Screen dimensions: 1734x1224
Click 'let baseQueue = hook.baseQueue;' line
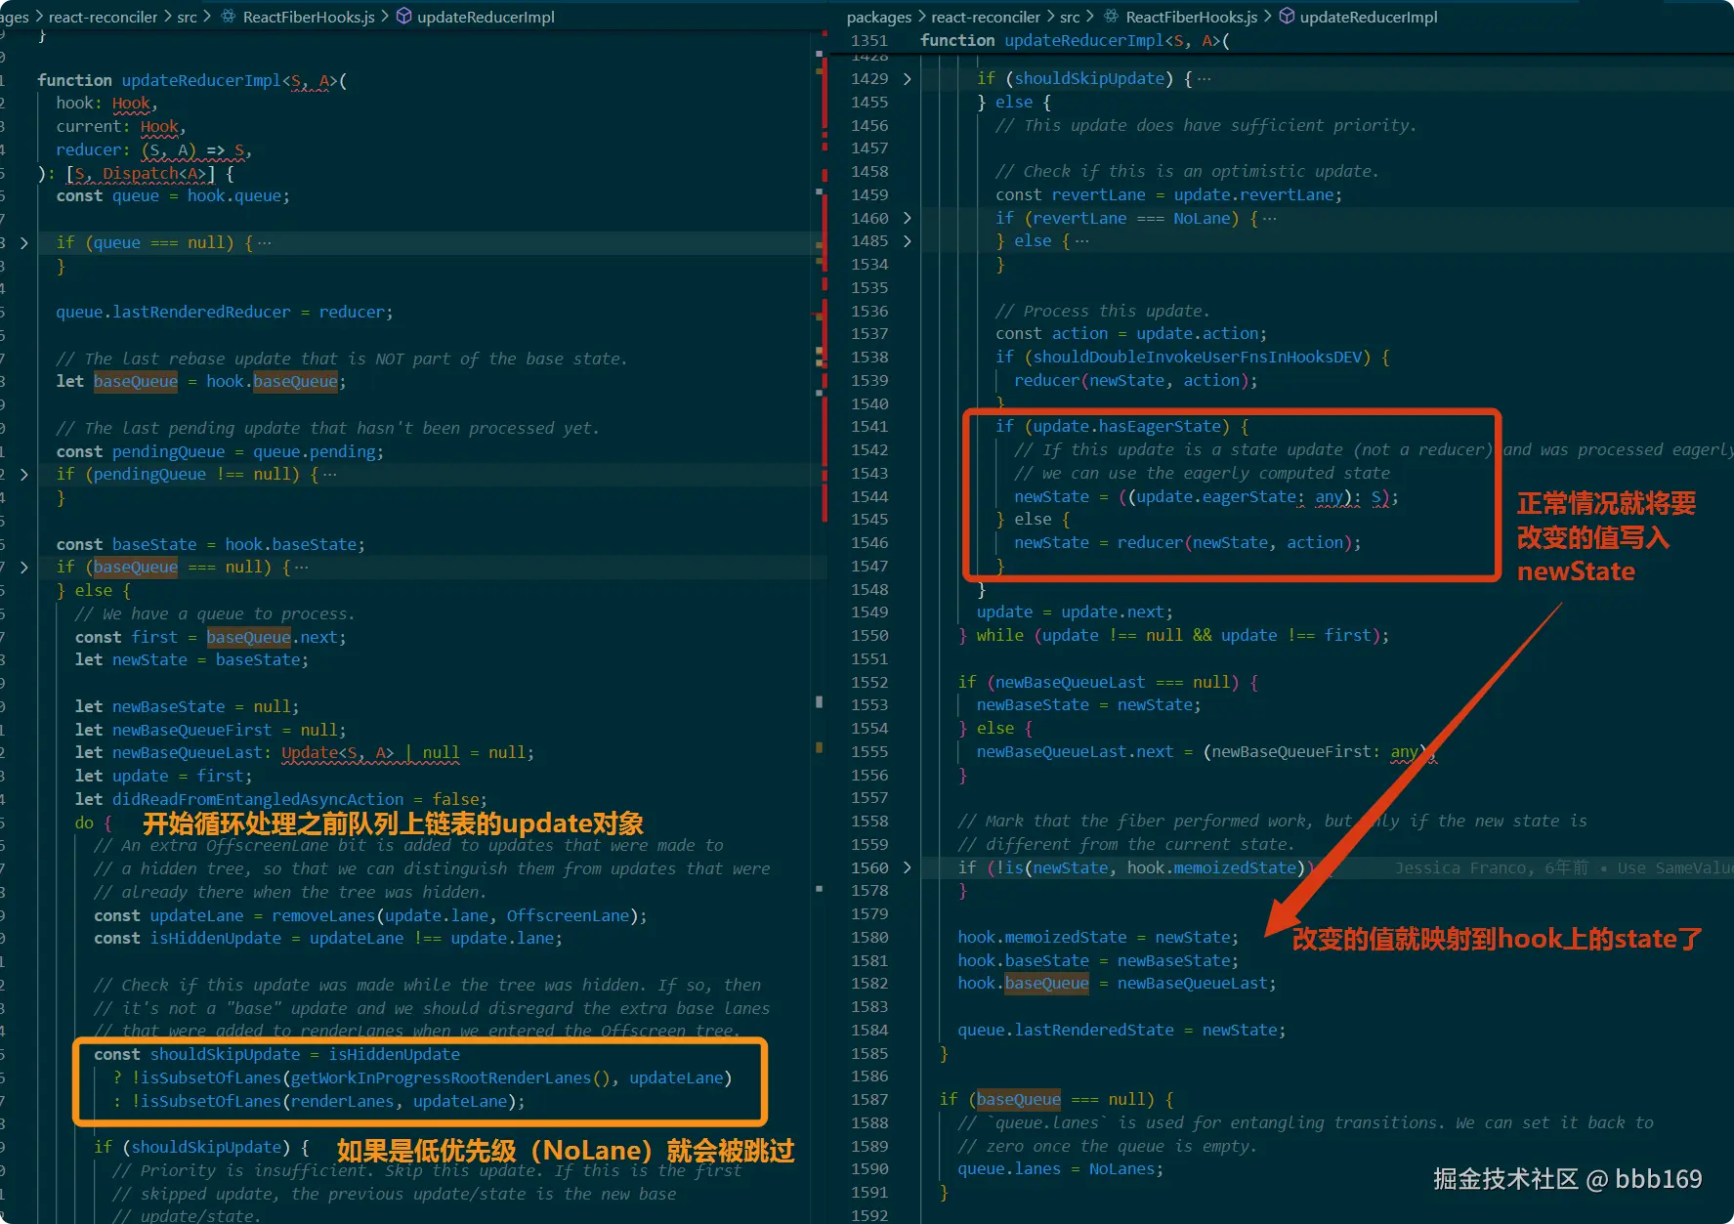click(x=200, y=382)
